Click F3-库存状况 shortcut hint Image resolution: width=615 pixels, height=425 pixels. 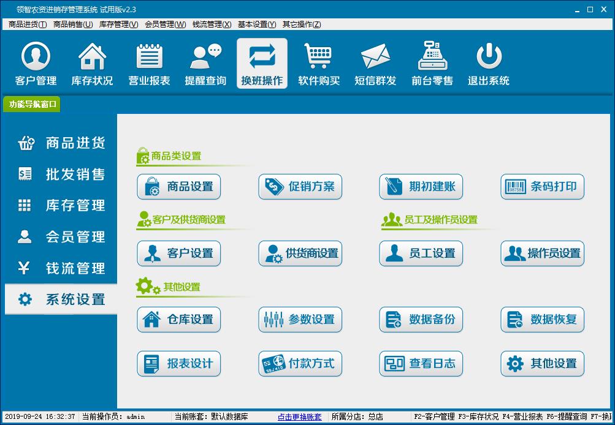click(x=478, y=417)
